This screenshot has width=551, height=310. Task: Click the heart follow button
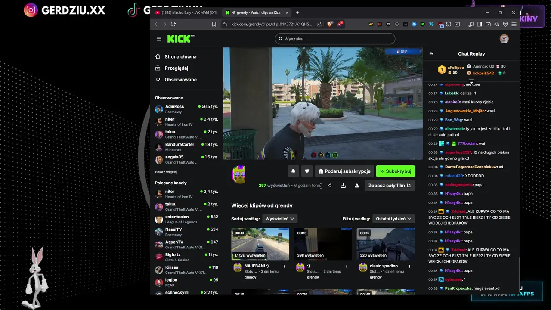pos(307,171)
